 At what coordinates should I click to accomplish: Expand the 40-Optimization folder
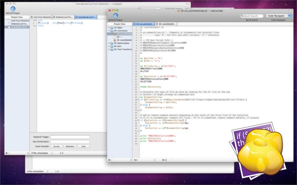coord(110,43)
